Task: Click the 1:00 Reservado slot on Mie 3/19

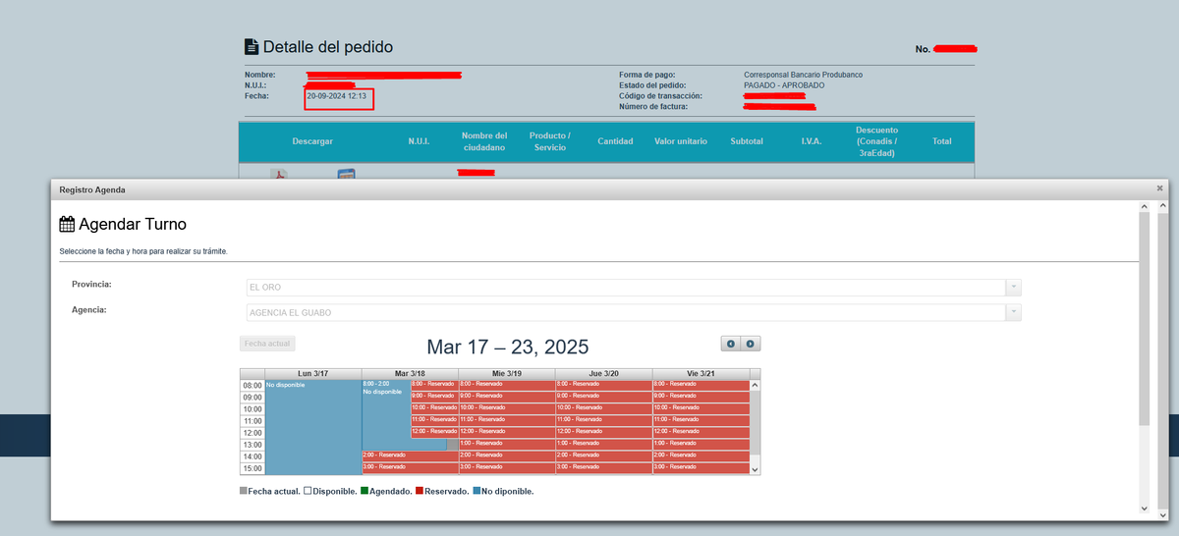Action: coord(506,444)
